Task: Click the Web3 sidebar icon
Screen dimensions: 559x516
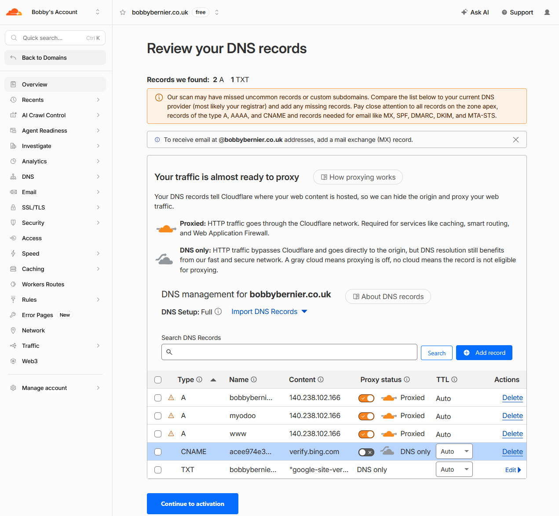Action: [13, 361]
